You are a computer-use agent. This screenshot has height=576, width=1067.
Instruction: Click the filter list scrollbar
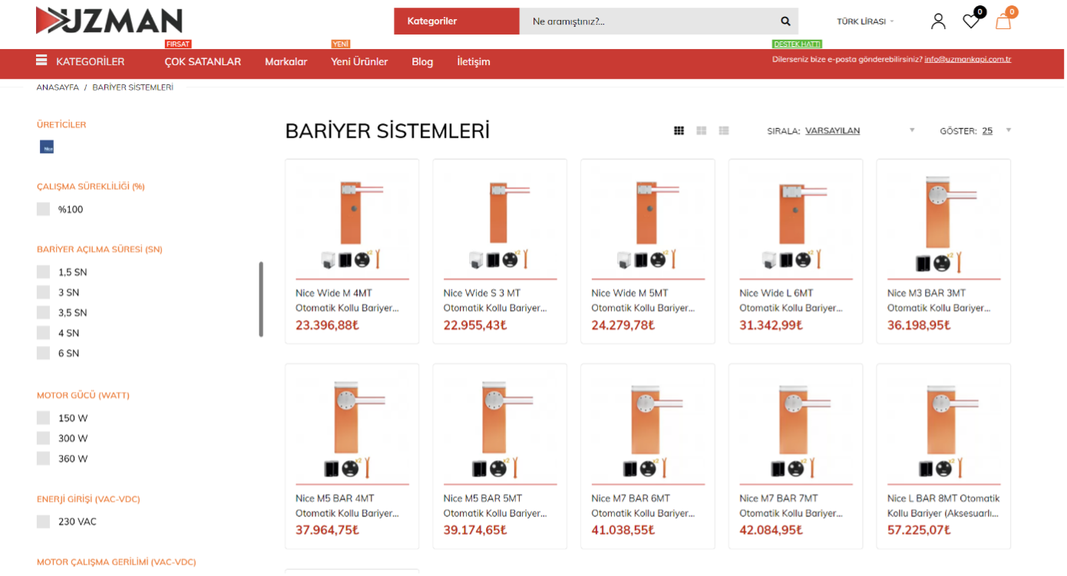click(261, 299)
